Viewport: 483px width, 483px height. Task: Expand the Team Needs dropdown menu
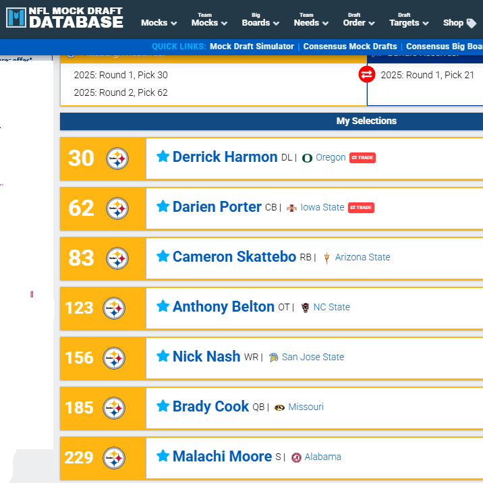[x=311, y=20]
